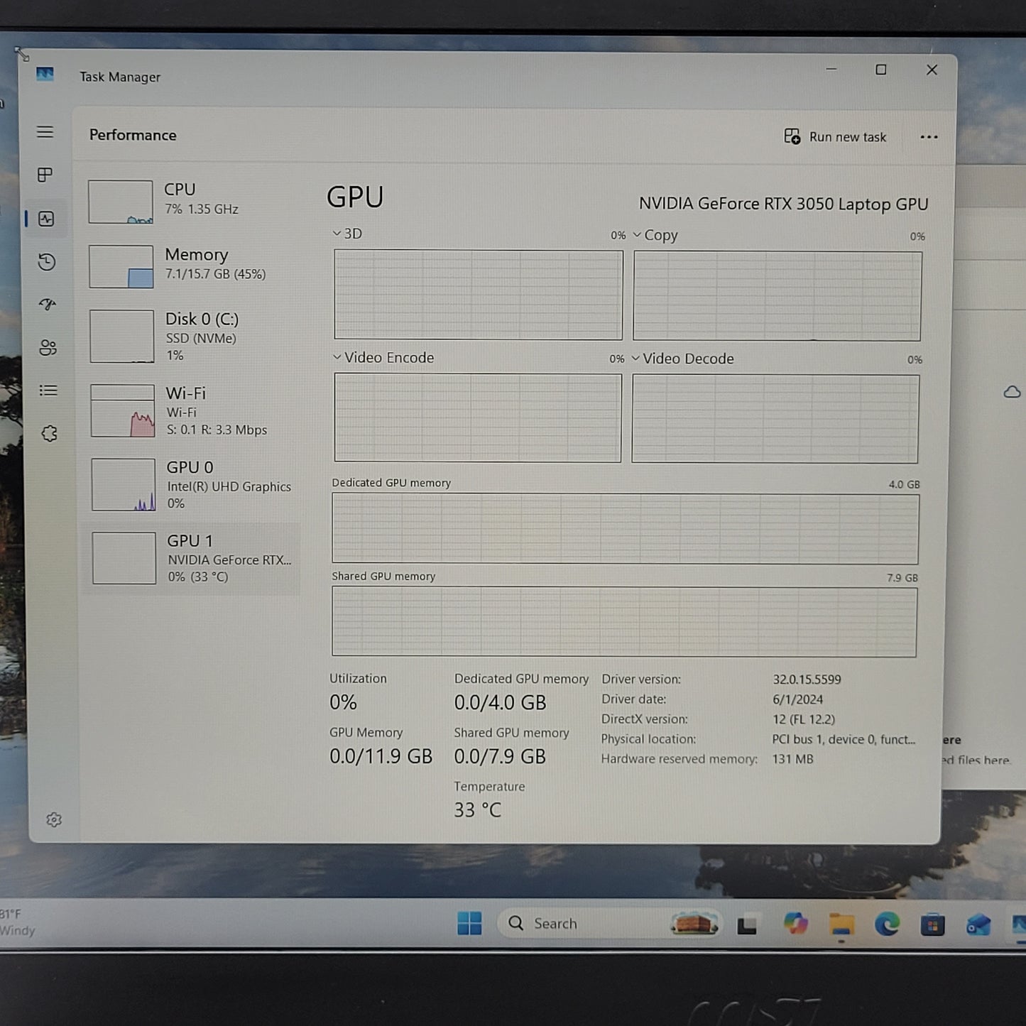Open Outlook mail icon on taskbar
The image size is (1026, 1026).
pyautogui.click(x=978, y=925)
